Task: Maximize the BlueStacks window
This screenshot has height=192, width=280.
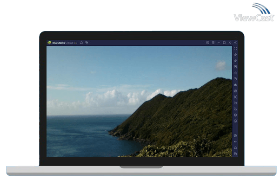Action: click(224, 43)
